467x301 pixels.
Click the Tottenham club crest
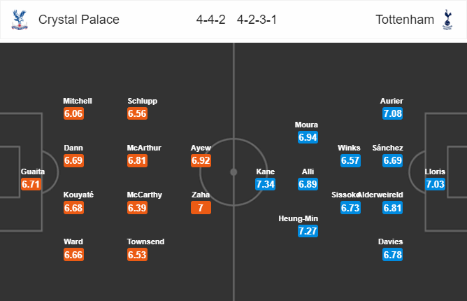(447, 20)
